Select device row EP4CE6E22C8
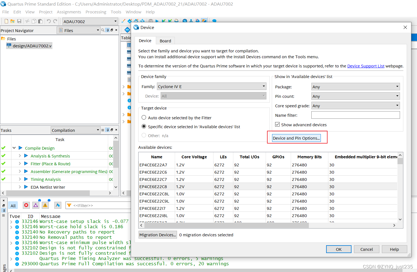The image size is (417, 272). pos(268,186)
